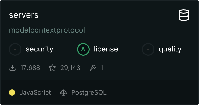Click the yellow JavaScript language dot
This screenshot has width=199, height=105.
12,92
